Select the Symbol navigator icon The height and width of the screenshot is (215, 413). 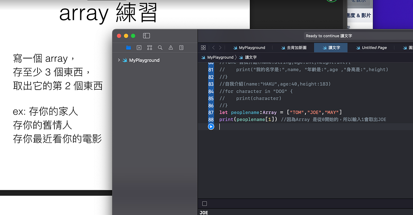[x=139, y=48]
